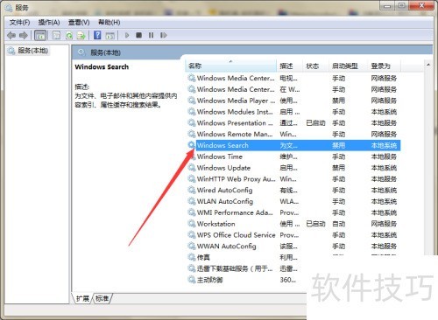Open the 操作(A) menu
The width and height of the screenshot is (438, 320).
49,23
